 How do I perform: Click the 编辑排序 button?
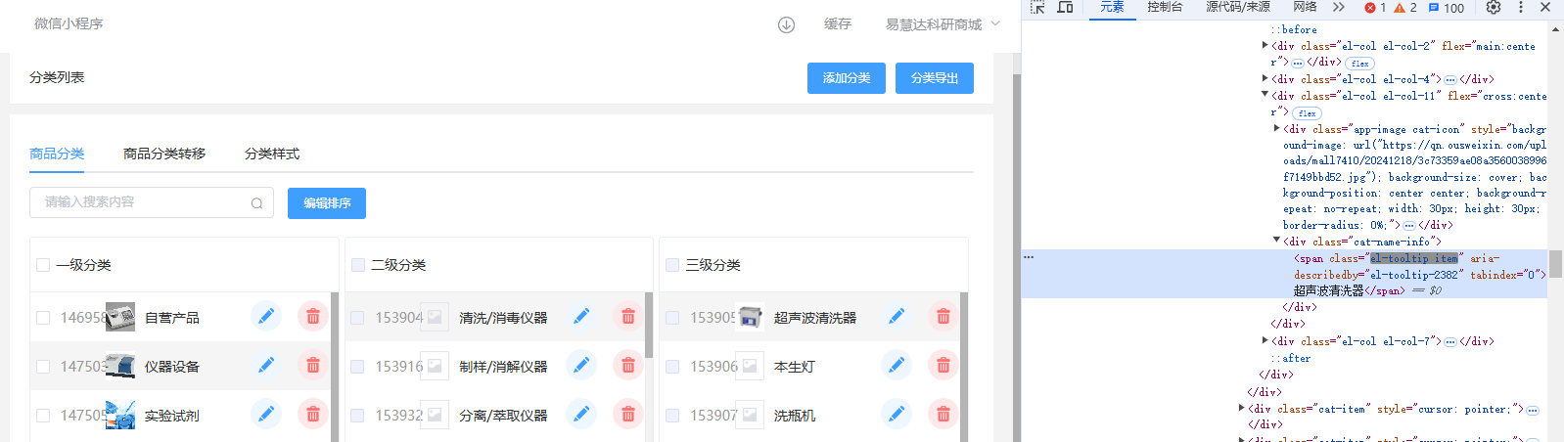(x=327, y=203)
